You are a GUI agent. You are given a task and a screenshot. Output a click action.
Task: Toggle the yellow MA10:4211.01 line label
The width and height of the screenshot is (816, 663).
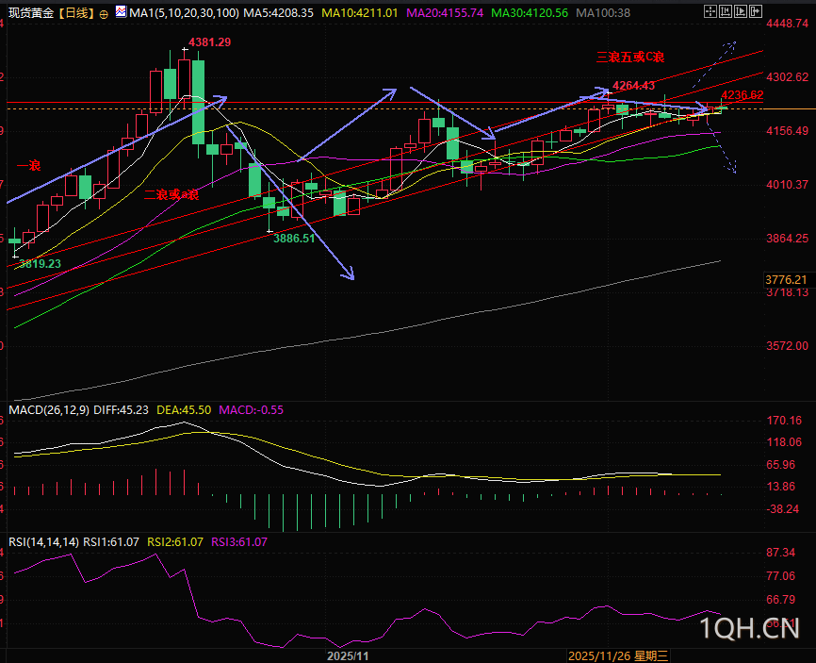(361, 13)
